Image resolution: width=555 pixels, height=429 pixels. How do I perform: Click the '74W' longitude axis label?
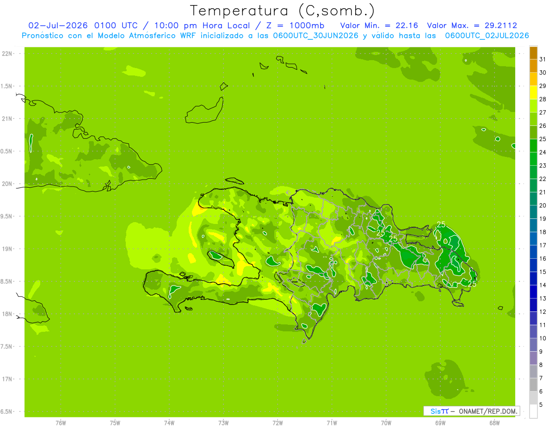click(169, 423)
